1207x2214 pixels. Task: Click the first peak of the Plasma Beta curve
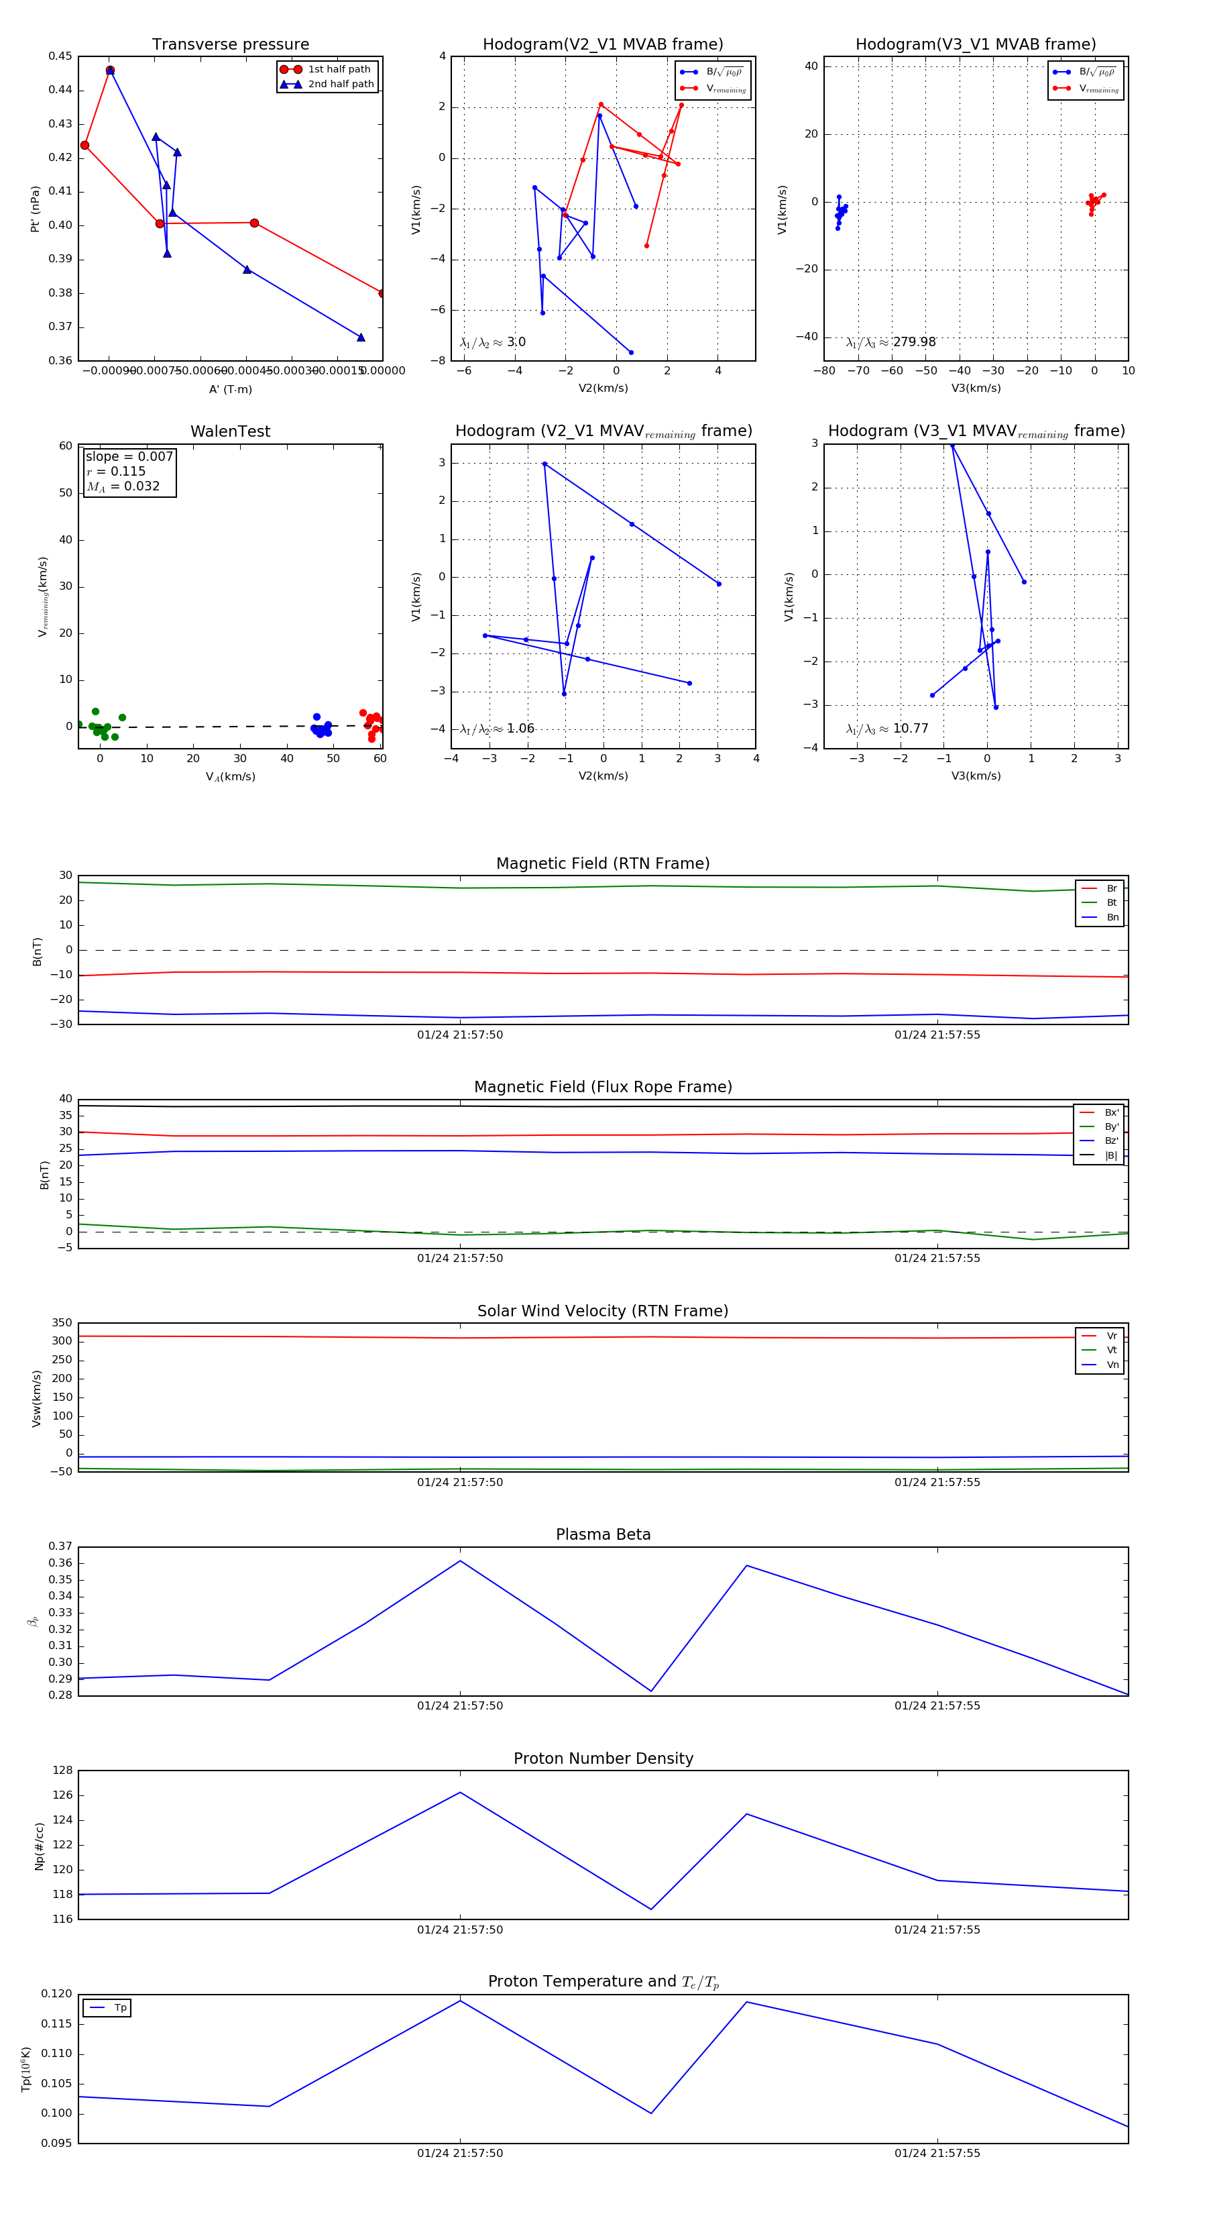pyautogui.click(x=461, y=1561)
